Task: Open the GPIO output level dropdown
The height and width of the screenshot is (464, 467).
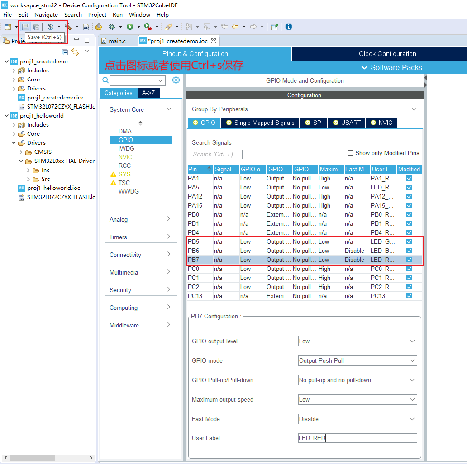Action: tap(357, 341)
